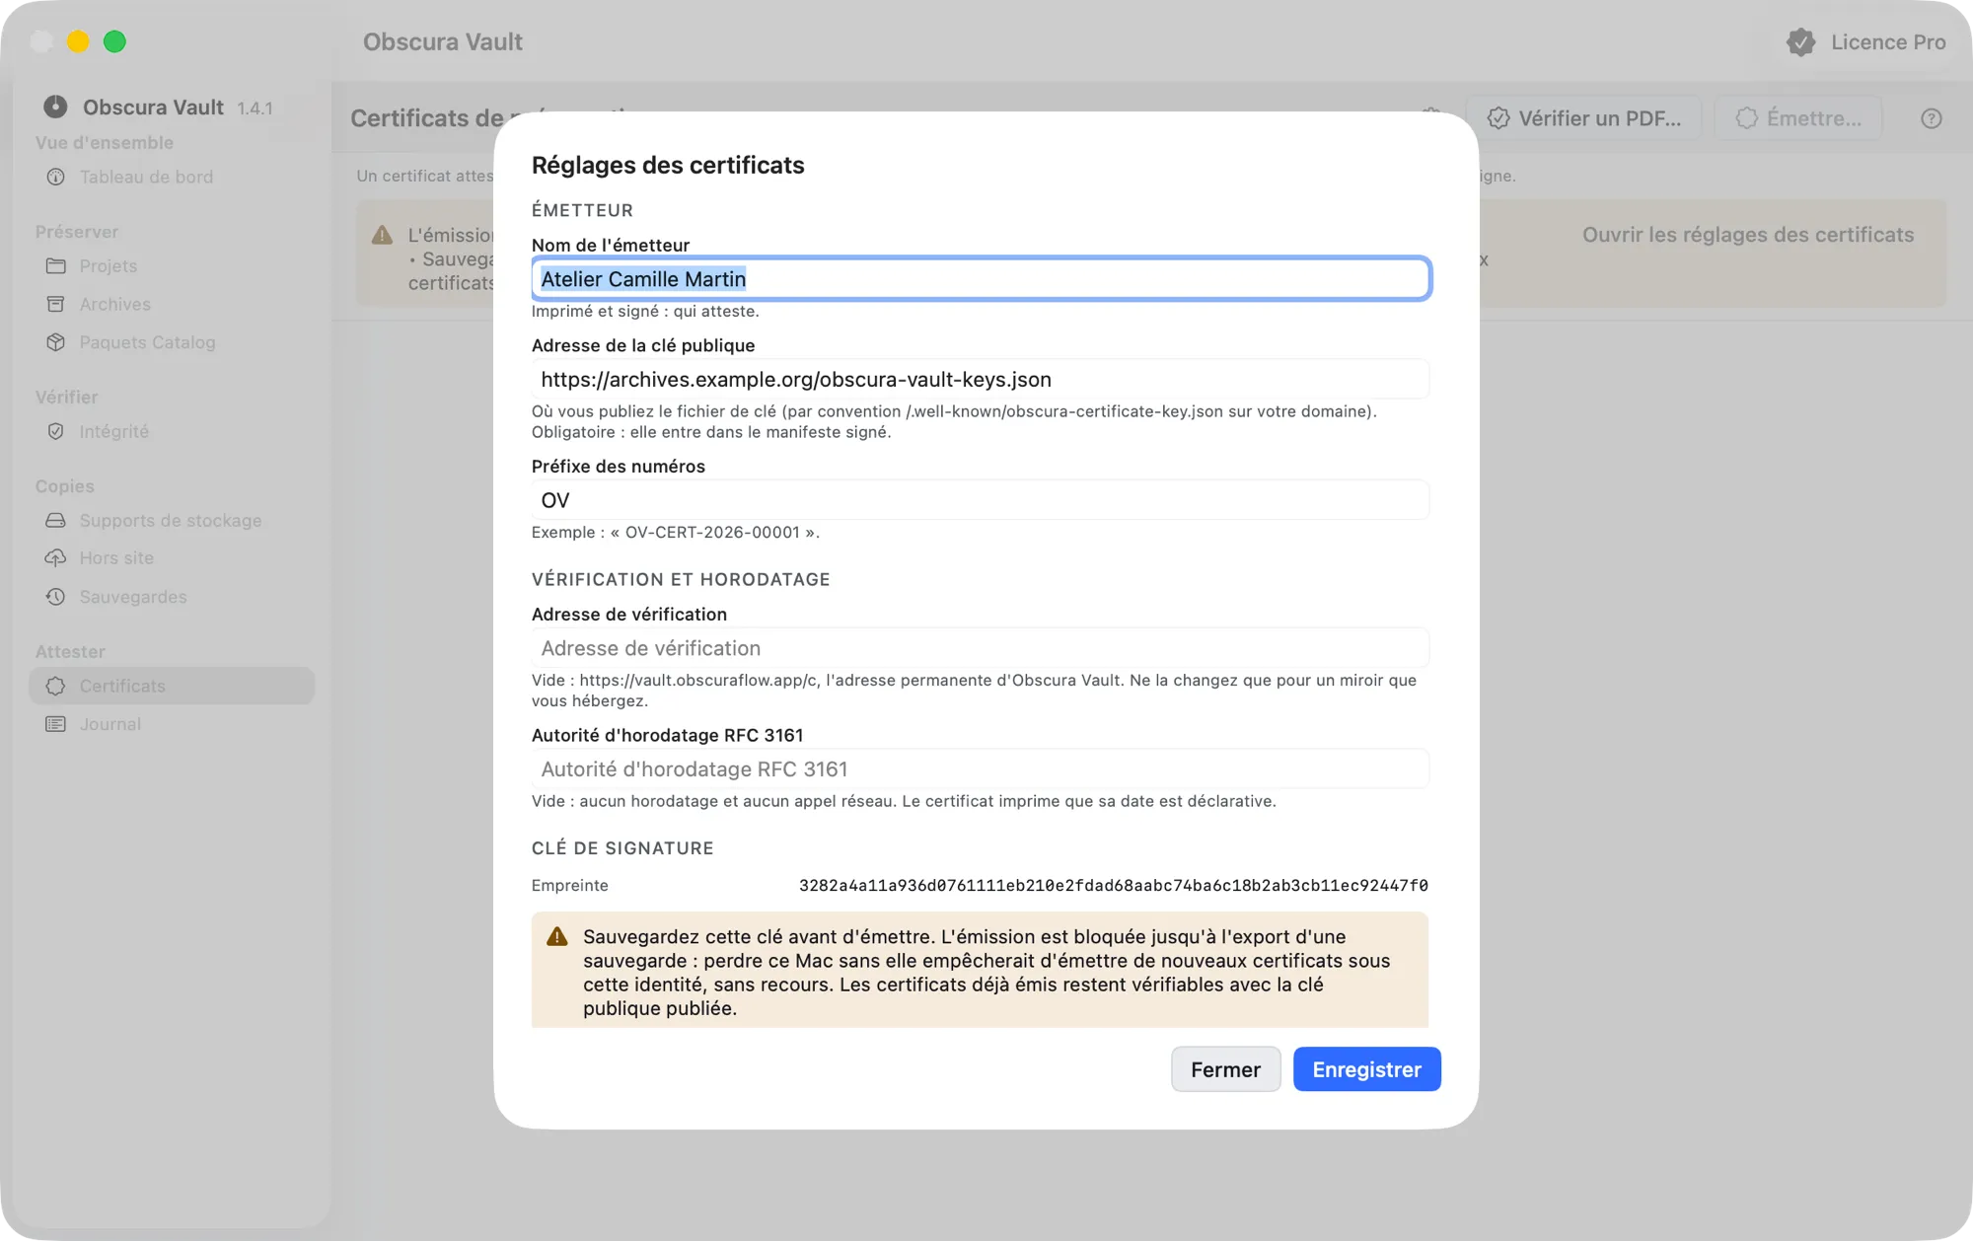Click the Enregistrer button

[1366, 1069]
